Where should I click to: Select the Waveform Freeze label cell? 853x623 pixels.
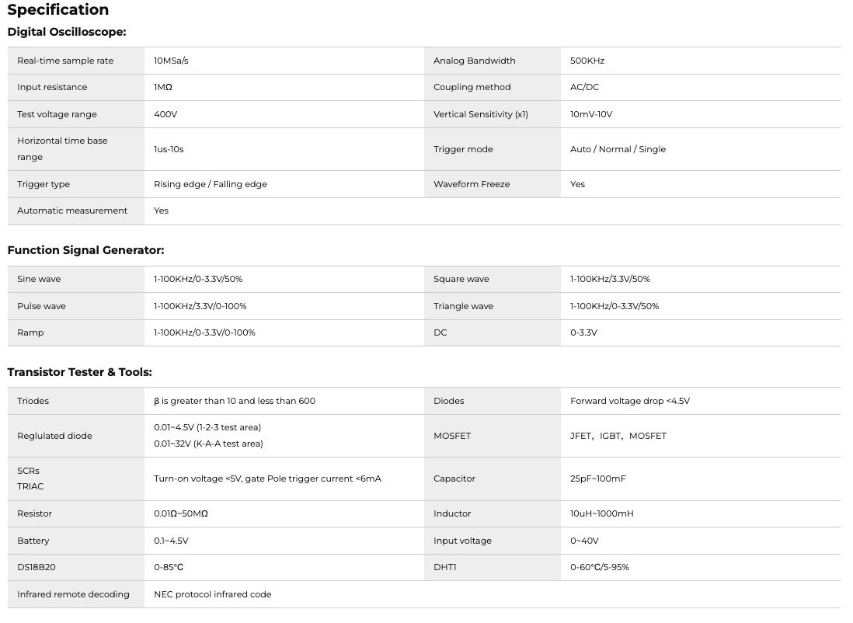click(472, 184)
